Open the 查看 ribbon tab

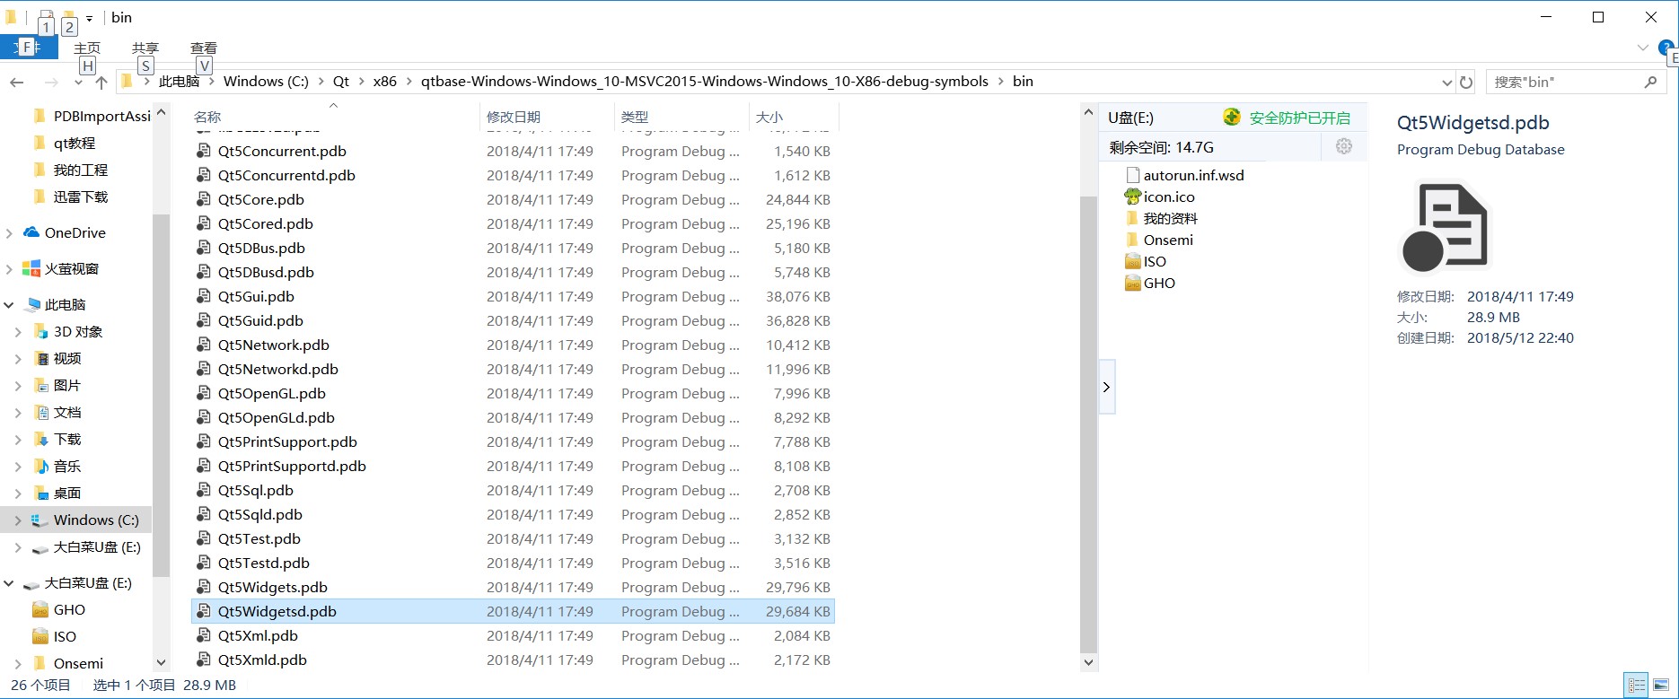click(204, 48)
